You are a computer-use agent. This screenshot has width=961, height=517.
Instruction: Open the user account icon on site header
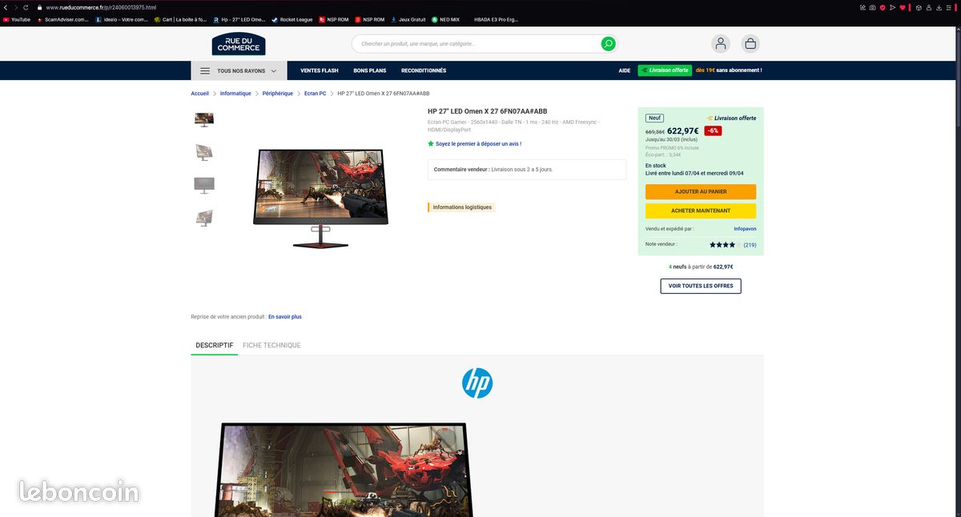click(721, 44)
